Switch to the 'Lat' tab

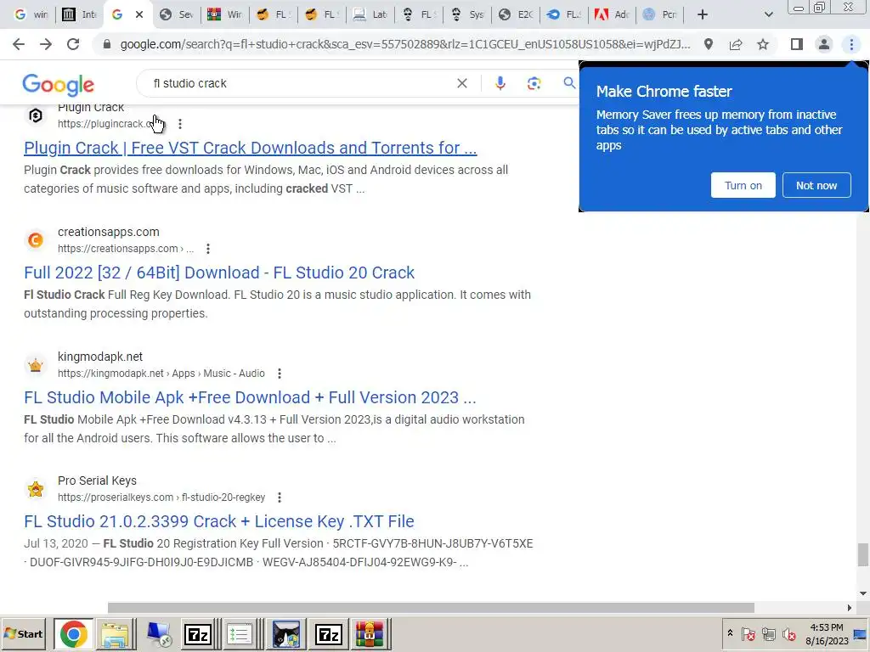click(370, 14)
